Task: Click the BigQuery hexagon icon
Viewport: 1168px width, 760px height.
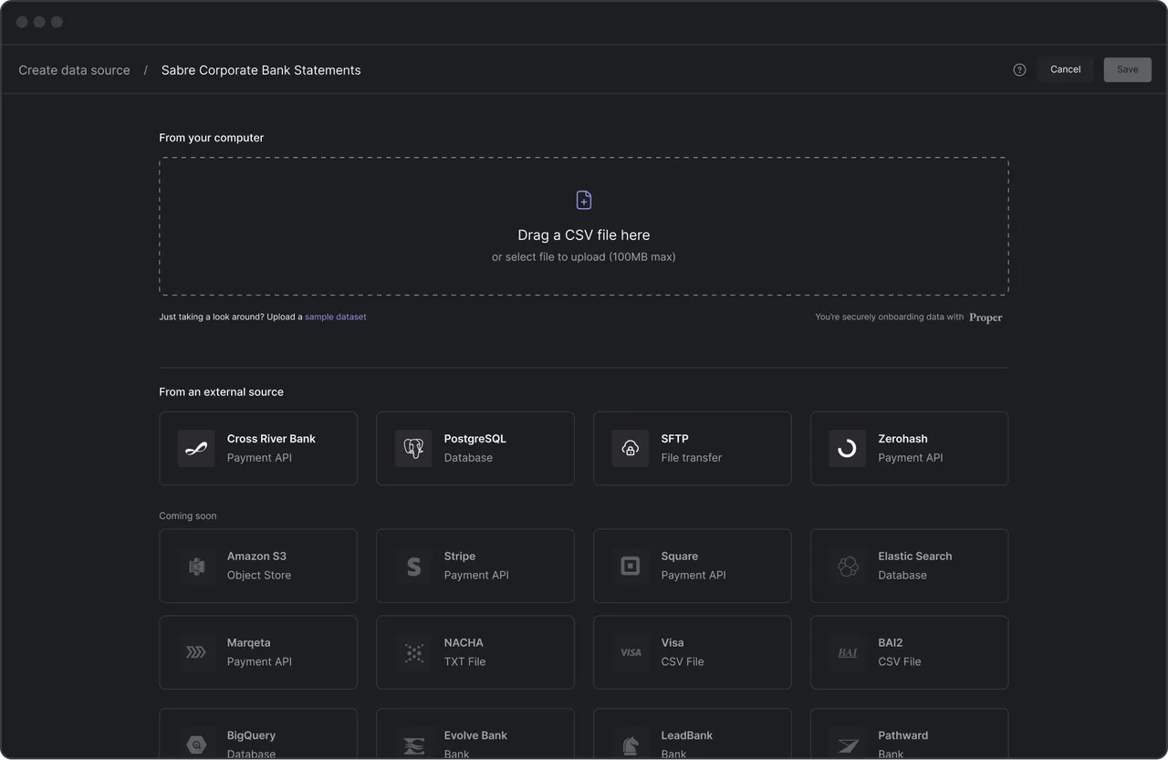Action: click(196, 744)
